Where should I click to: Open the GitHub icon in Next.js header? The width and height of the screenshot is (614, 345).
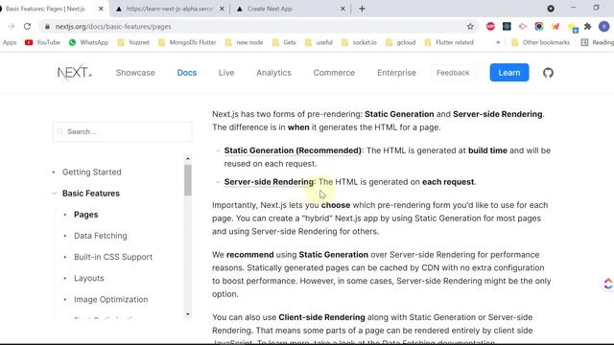point(548,73)
